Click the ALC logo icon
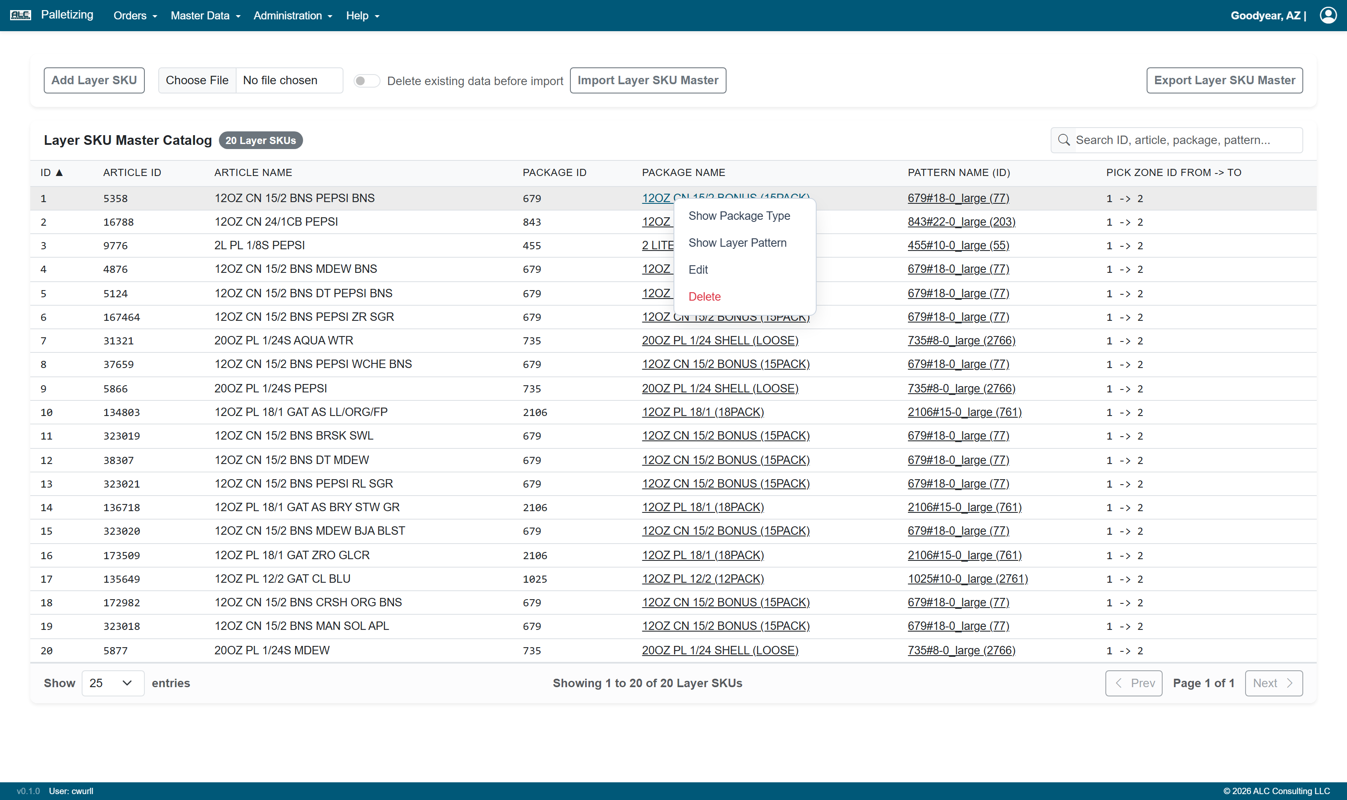The width and height of the screenshot is (1347, 800). (21, 15)
